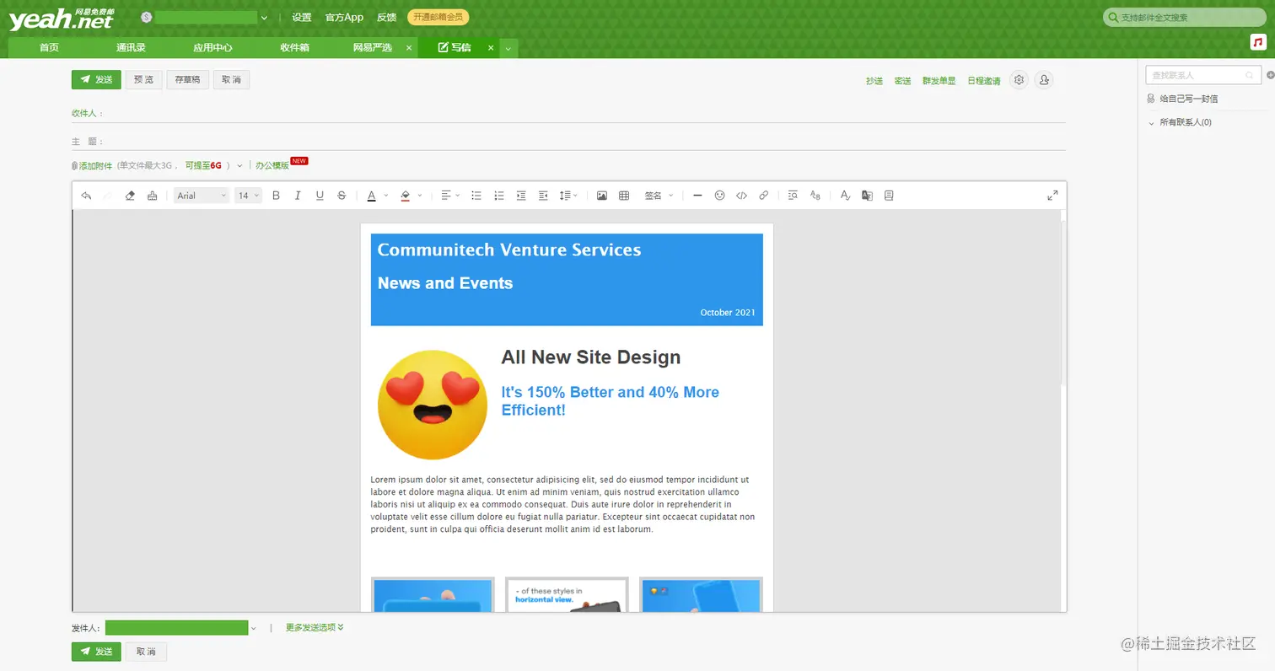Select the format painter brush icon
The height and width of the screenshot is (671, 1275).
point(152,196)
